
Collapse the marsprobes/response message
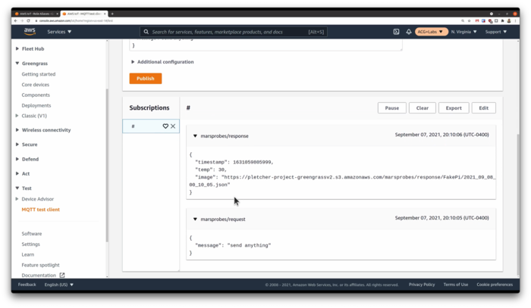[x=195, y=135]
